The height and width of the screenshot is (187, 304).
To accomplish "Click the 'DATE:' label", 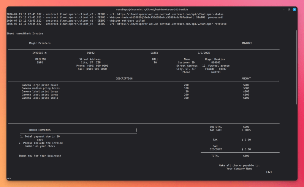I will [x=154, y=53].
